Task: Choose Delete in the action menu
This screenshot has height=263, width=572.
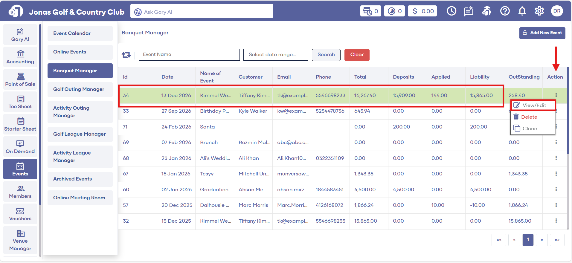Action: 529,117
